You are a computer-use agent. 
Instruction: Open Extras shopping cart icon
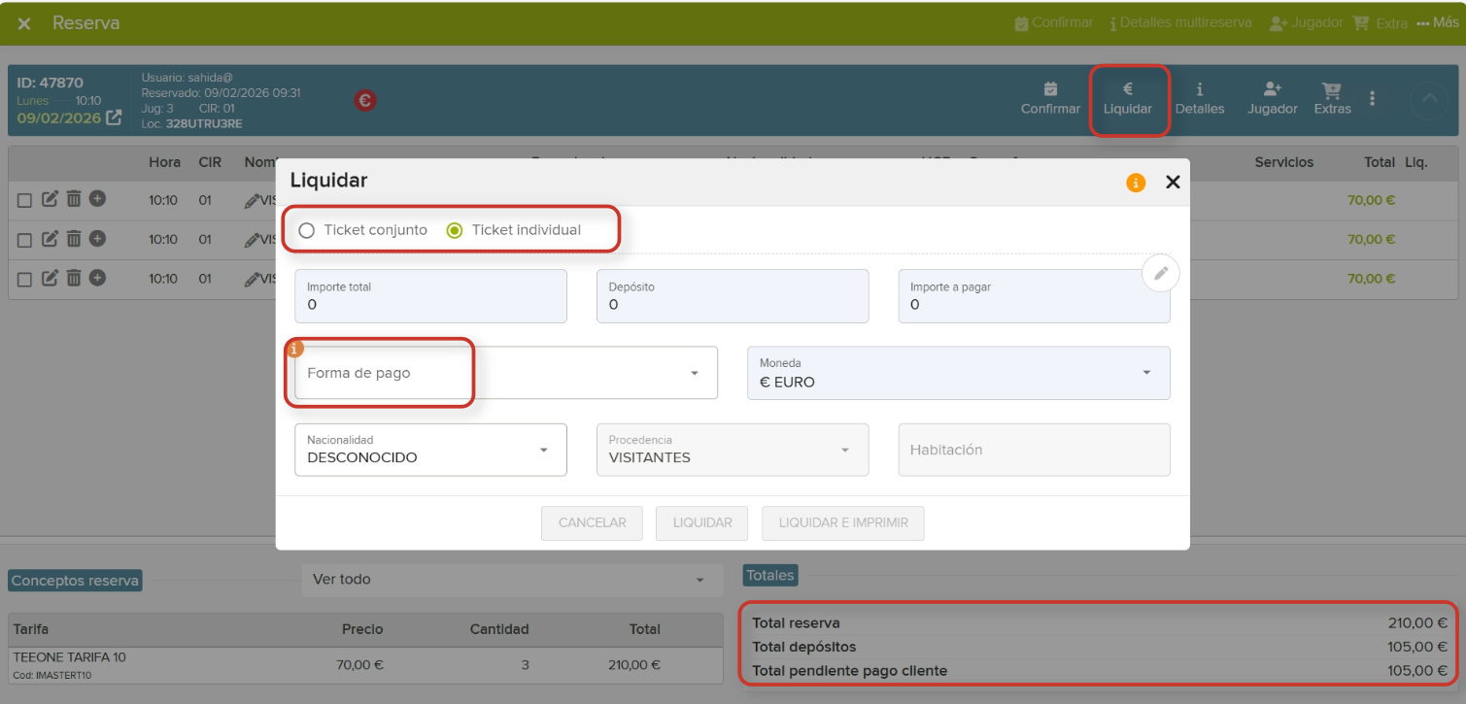click(1332, 90)
